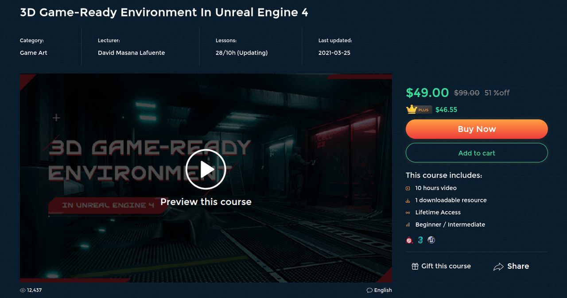567x298 pixels.
Task: Click the $49.00 current price
Action: tap(427, 93)
